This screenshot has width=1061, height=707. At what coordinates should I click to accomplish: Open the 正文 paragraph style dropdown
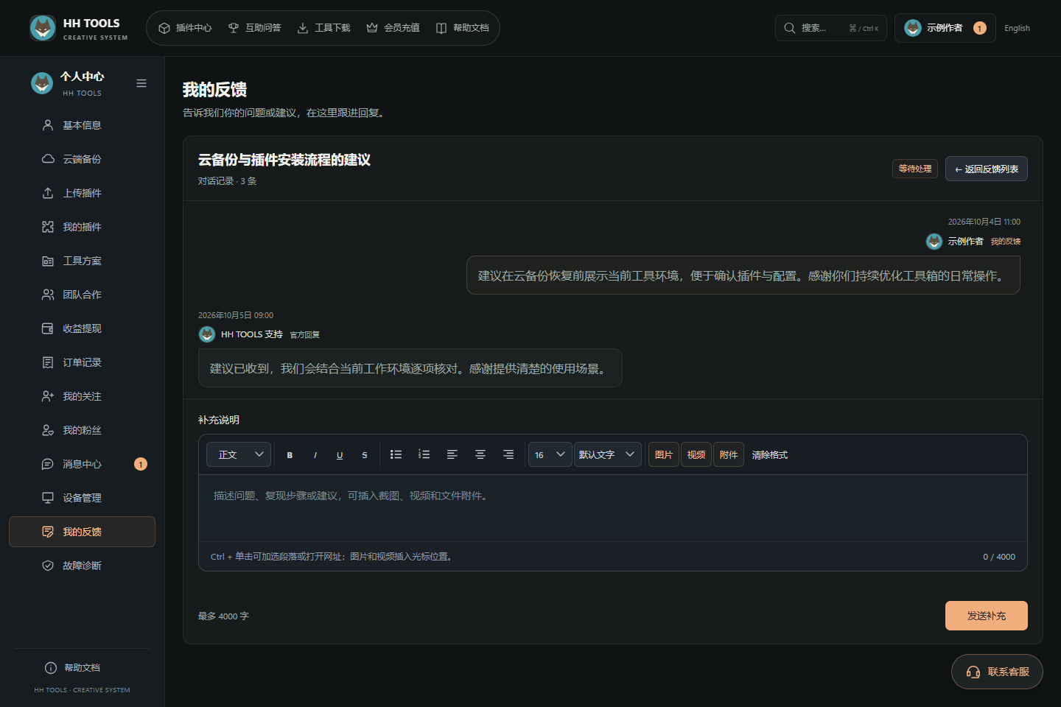tap(239, 454)
